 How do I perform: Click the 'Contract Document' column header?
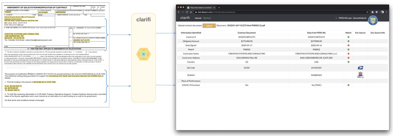(247, 33)
